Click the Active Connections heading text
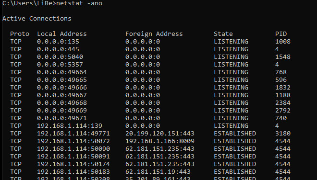The image size is (317, 180). click(37, 19)
